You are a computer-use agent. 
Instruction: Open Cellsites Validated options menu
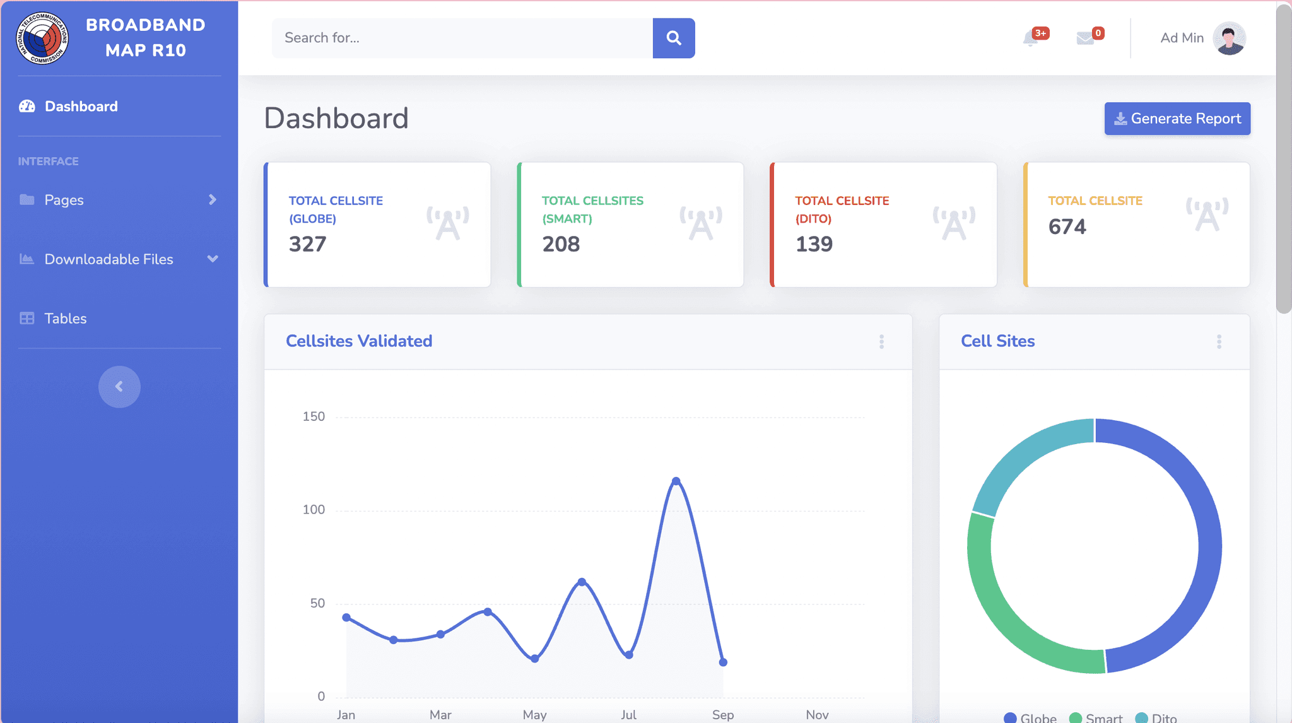[881, 341]
